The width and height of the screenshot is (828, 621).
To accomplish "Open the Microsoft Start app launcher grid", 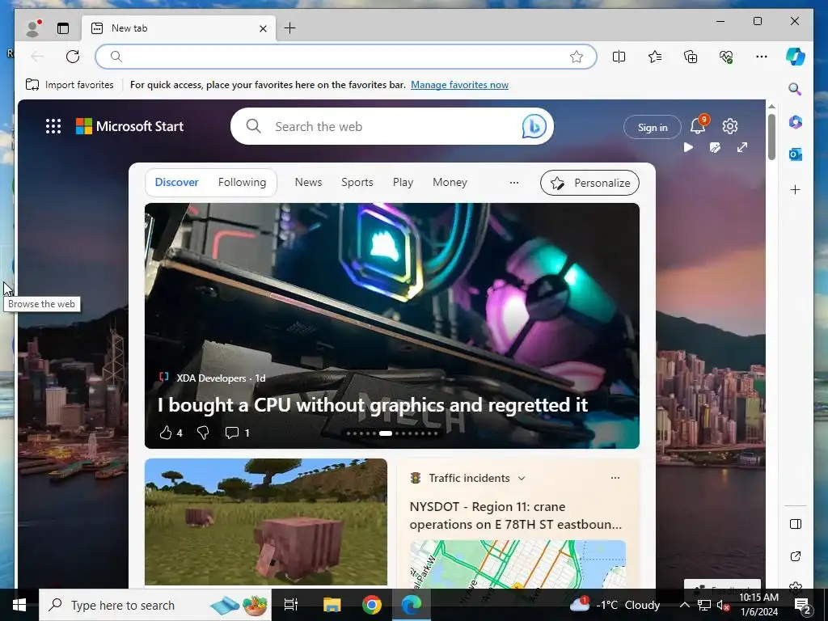I will [x=53, y=126].
